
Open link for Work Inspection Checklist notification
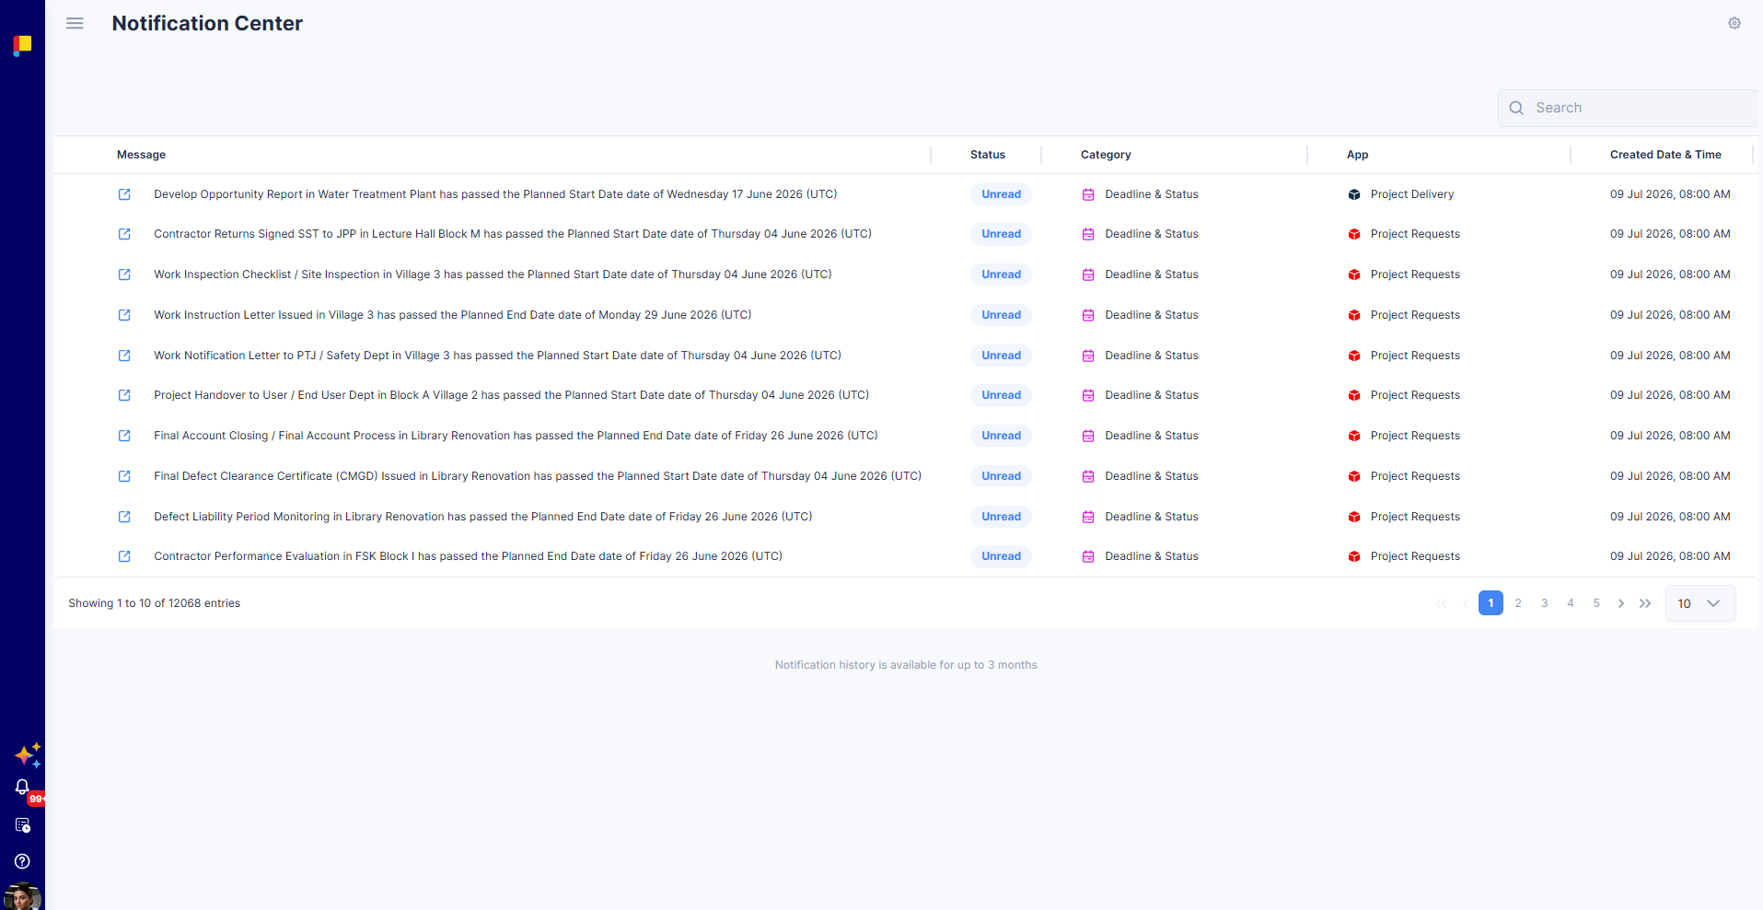(x=124, y=274)
